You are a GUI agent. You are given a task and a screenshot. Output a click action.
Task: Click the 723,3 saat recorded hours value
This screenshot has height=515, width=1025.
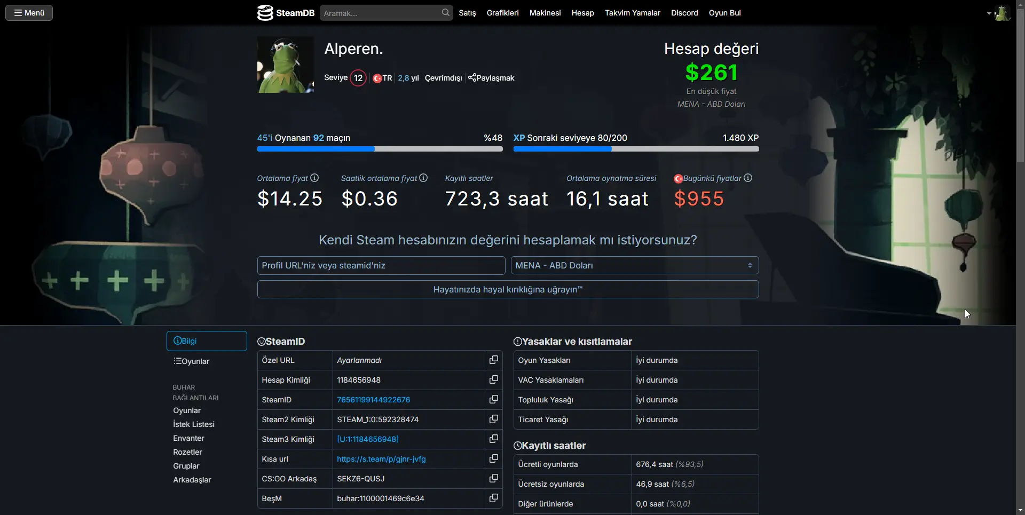(x=496, y=199)
